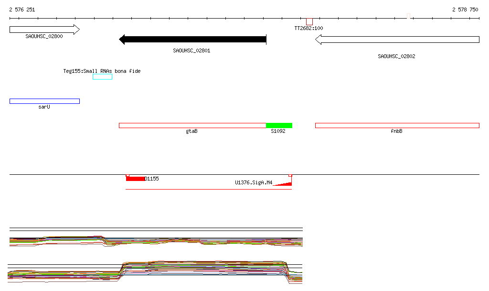Click the blue sarU feature bar
489x291 pixels.
click(x=44, y=101)
